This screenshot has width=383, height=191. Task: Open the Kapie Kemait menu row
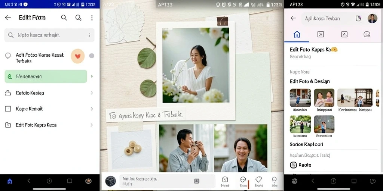click(49, 109)
